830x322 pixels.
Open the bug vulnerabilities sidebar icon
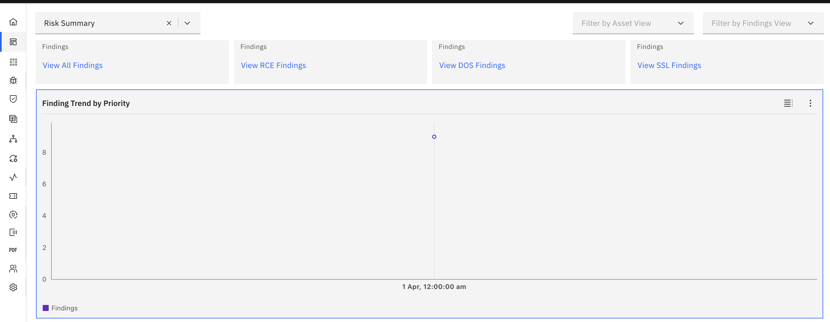tap(13, 80)
